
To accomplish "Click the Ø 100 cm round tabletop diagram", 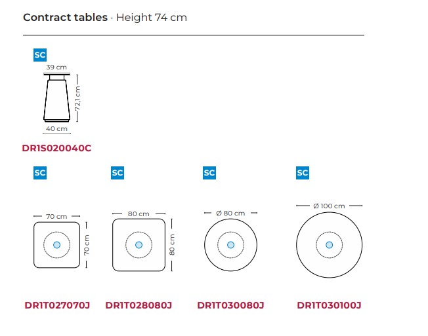I will pyautogui.click(x=329, y=245).
